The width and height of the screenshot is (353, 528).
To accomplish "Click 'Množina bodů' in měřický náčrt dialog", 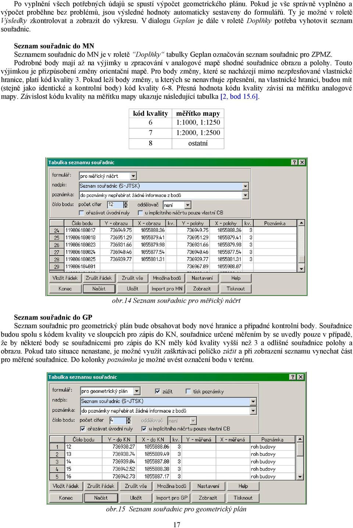I will pyautogui.click(x=167, y=278).
